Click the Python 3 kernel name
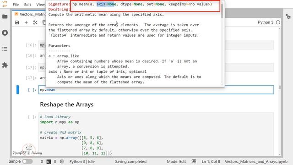Viewport: 293px width, 165px height. pos(266,22)
